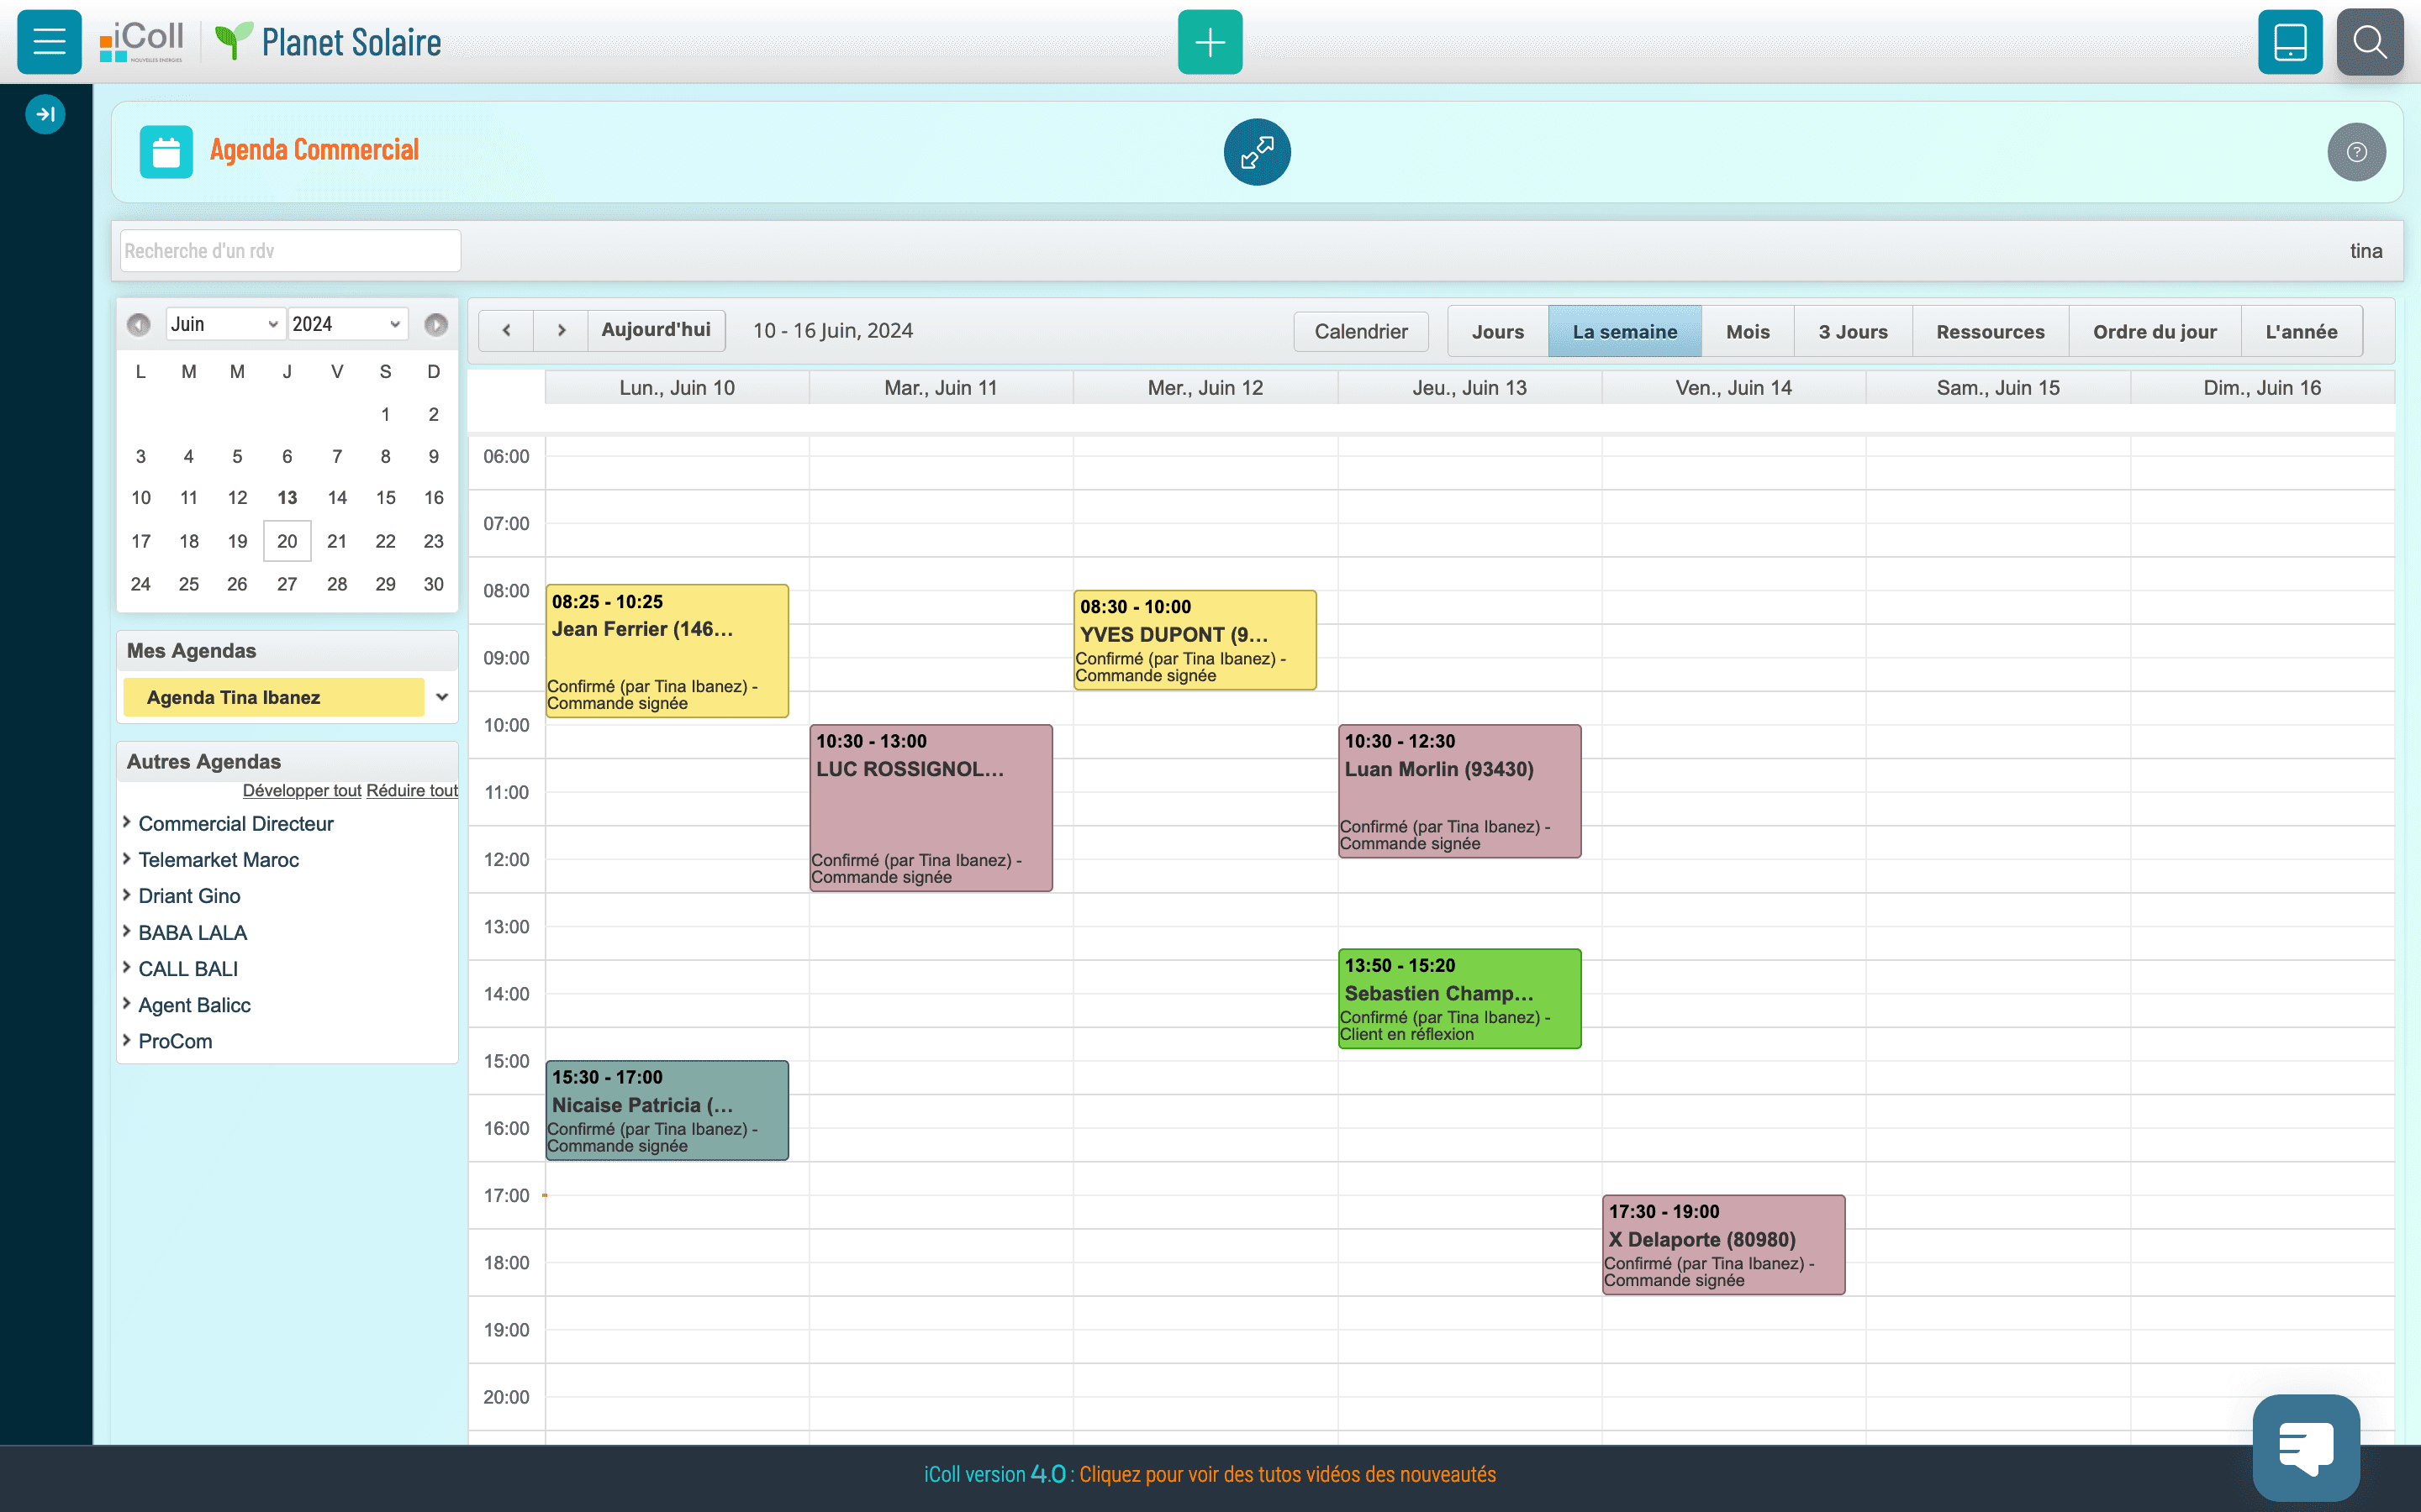Click the iColl logo
Screen dimensions: 2421x1512
pos(142,42)
